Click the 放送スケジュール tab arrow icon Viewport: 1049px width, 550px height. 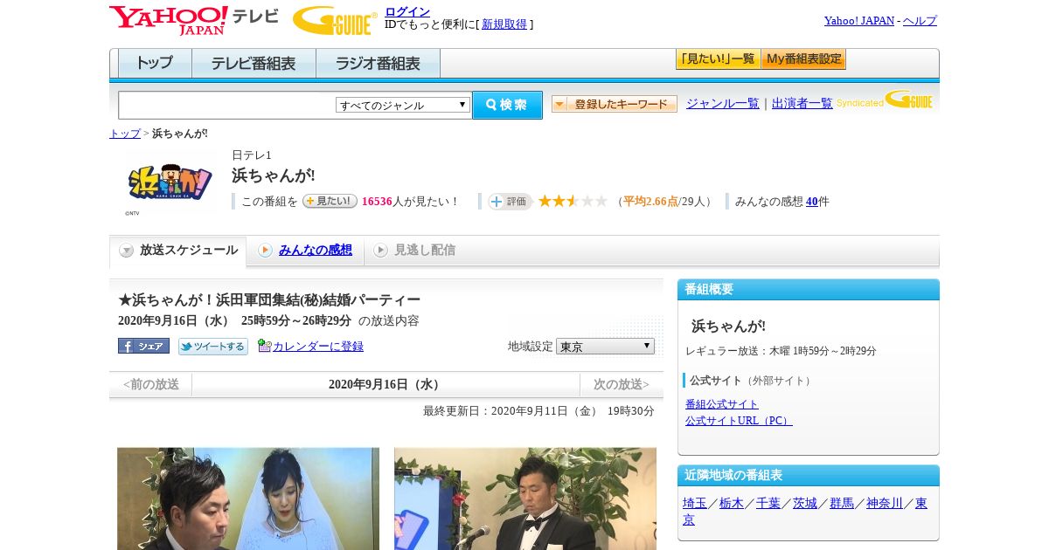click(x=127, y=251)
